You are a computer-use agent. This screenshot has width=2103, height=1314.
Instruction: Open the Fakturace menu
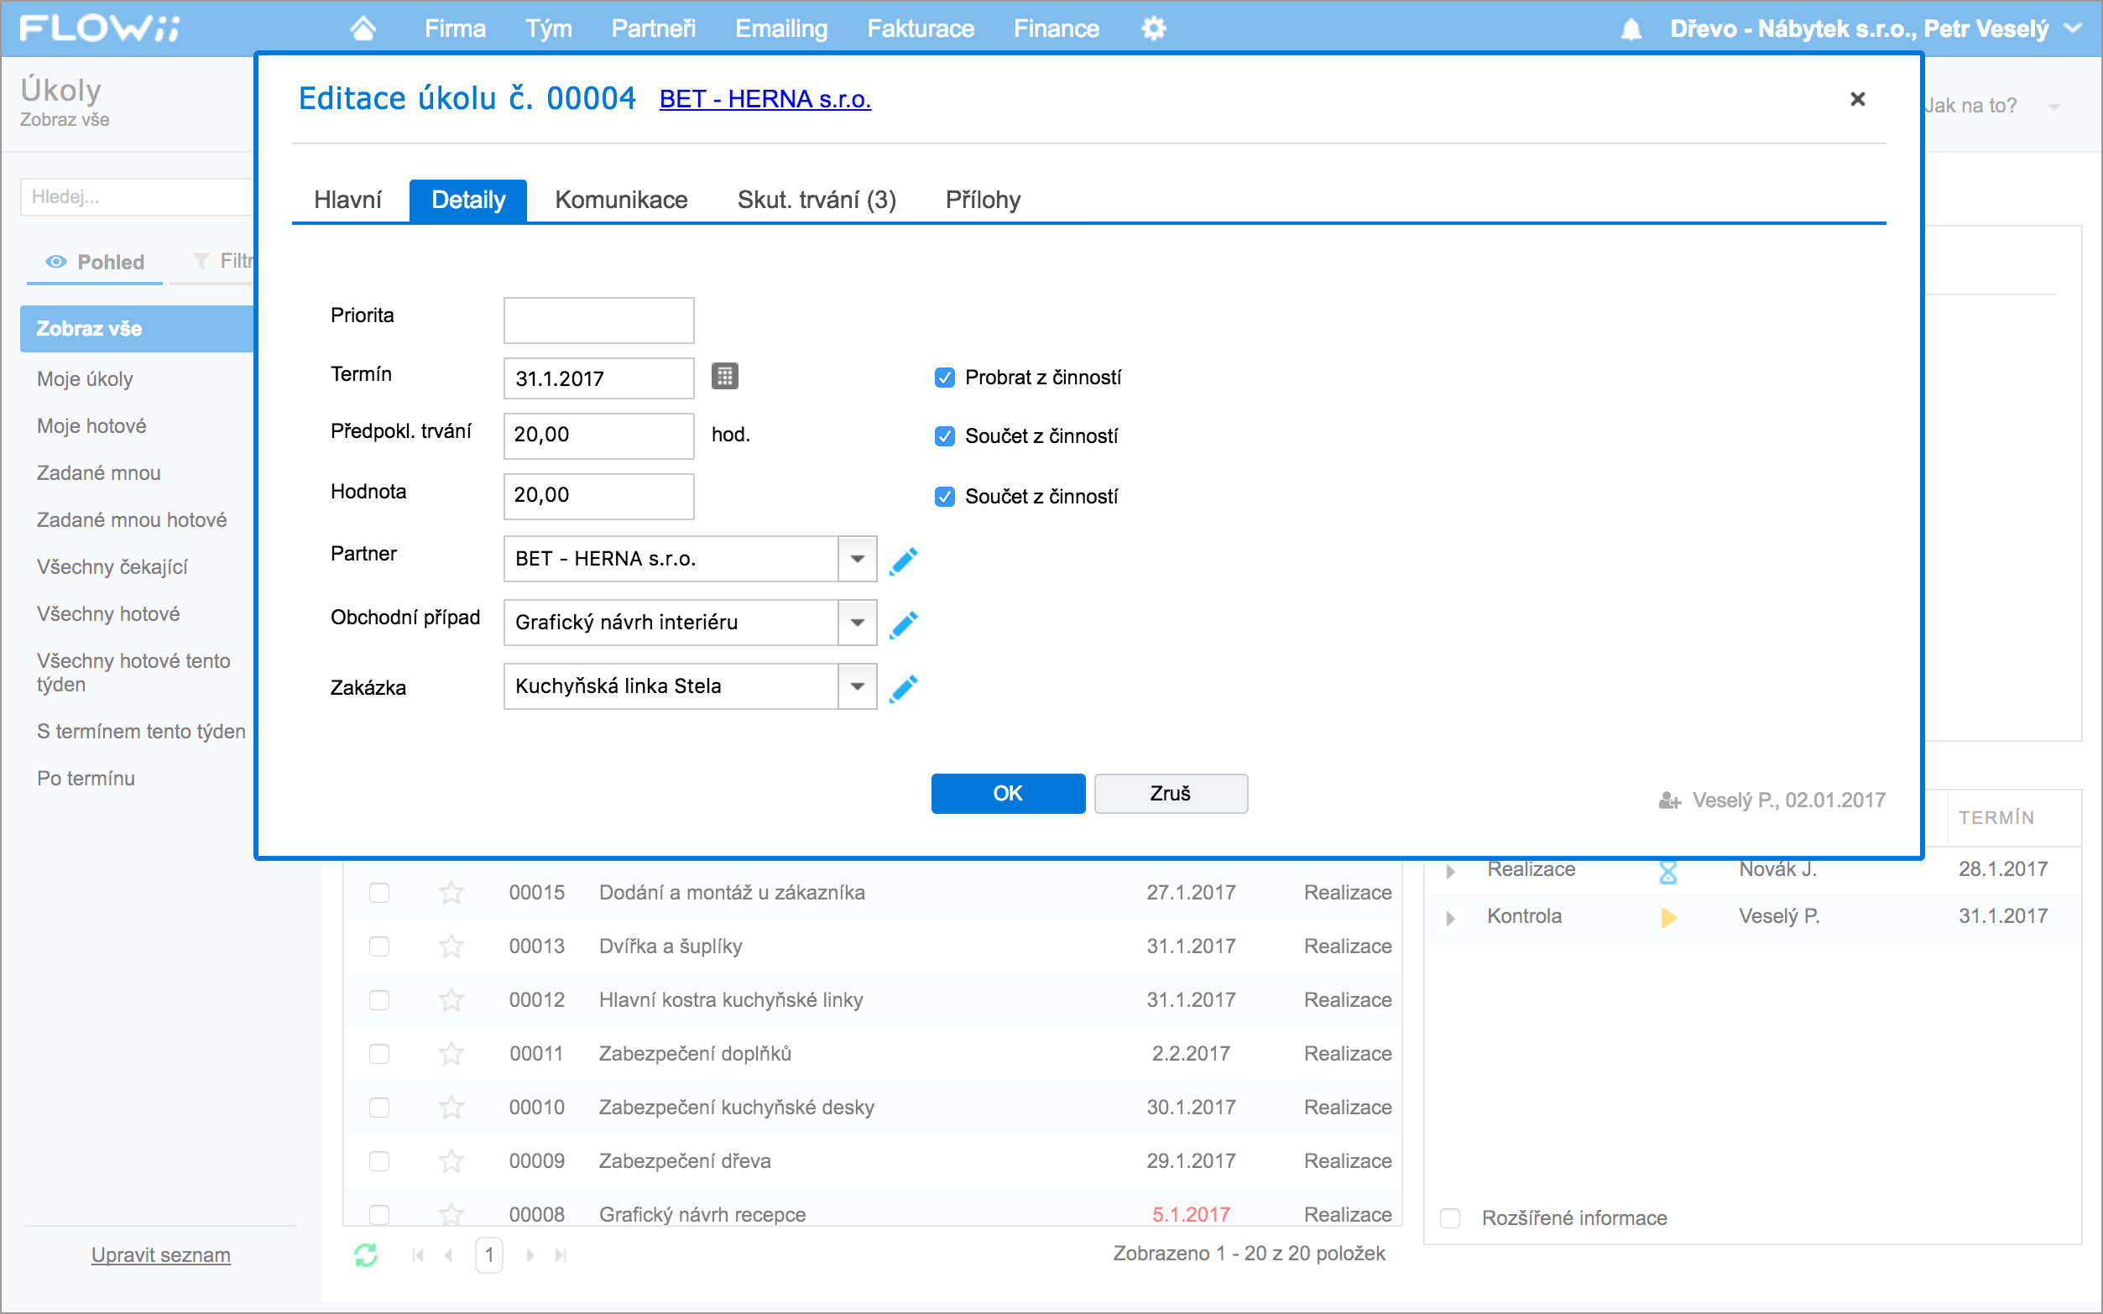921,29
